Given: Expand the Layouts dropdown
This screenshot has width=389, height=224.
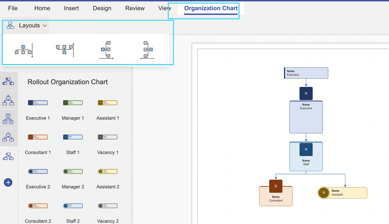Looking at the screenshot, I should tap(45, 25).
